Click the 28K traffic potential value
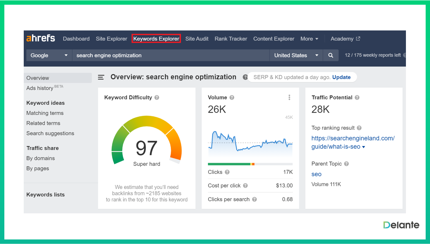Image resolution: width=430 pixels, height=244 pixels. [x=320, y=109]
